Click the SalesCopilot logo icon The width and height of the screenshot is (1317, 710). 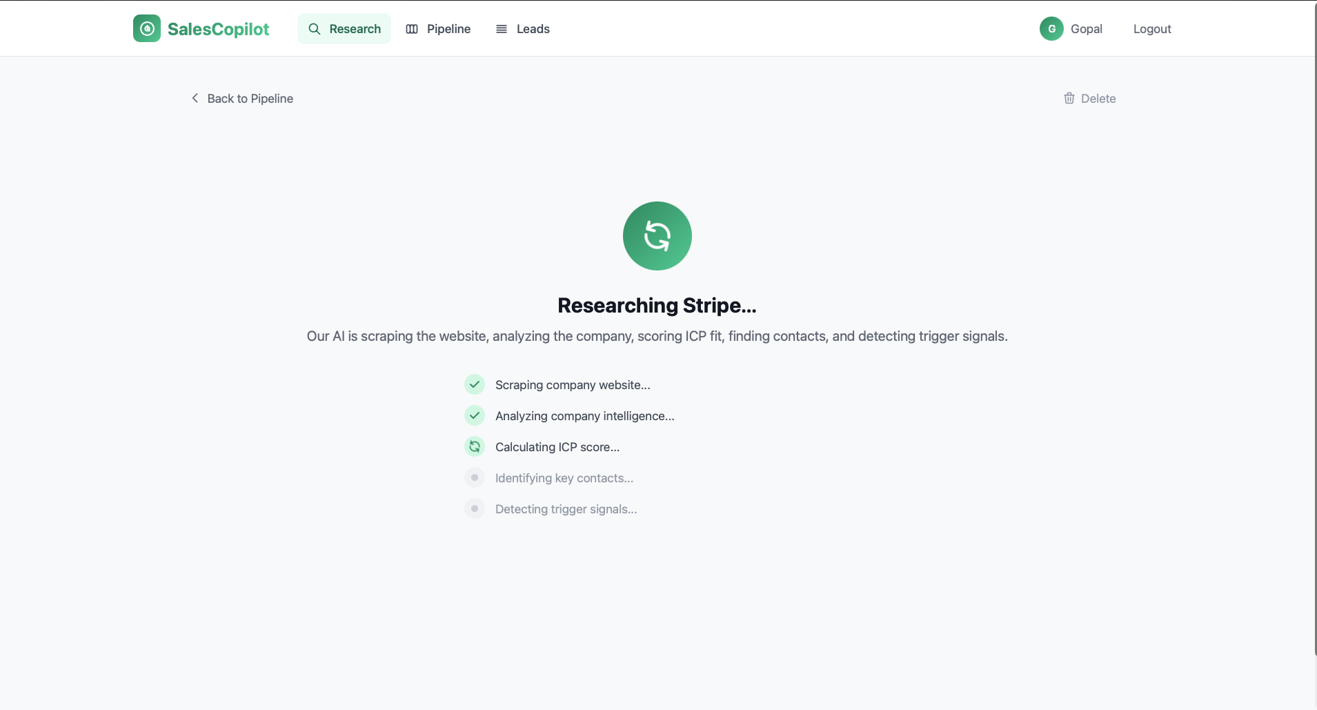(x=147, y=28)
